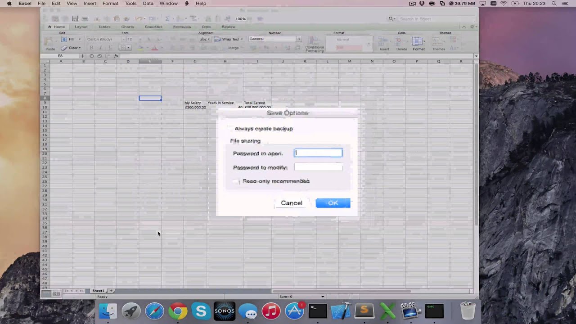Open Google Chrome from the Dock
The image size is (576, 324).
tap(178, 311)
